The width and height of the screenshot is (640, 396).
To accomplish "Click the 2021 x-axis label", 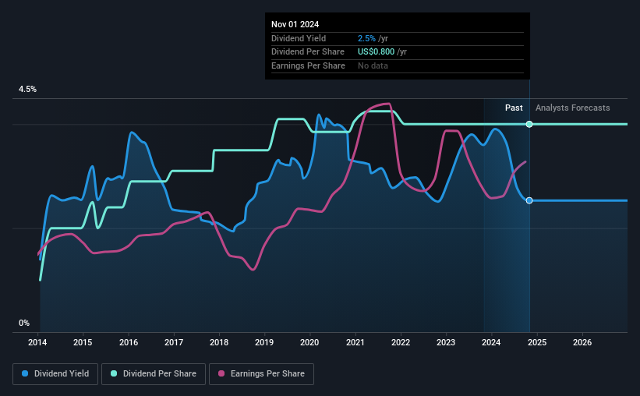I will (355, 342).
